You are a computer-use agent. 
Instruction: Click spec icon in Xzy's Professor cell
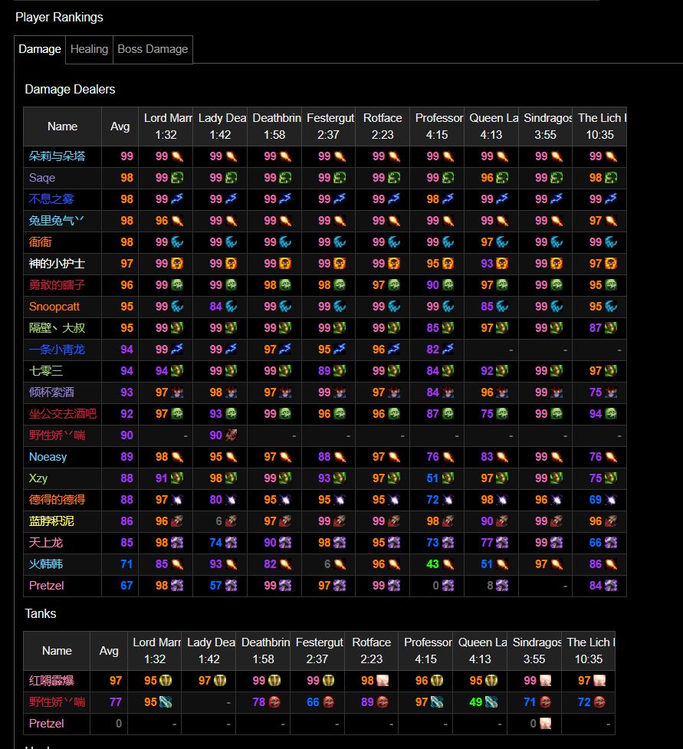point(448,478)
